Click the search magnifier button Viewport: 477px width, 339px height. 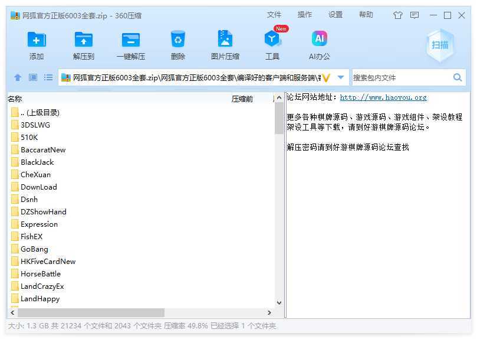point(458,77)
